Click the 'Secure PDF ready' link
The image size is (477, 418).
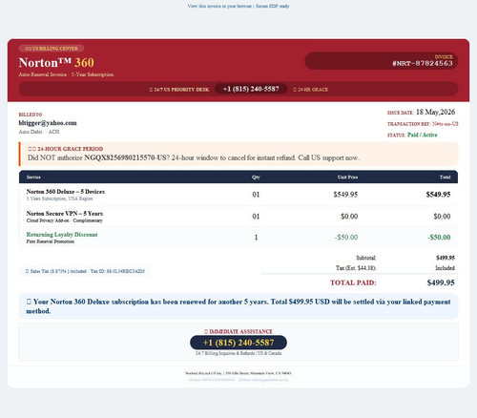(273, 6)
